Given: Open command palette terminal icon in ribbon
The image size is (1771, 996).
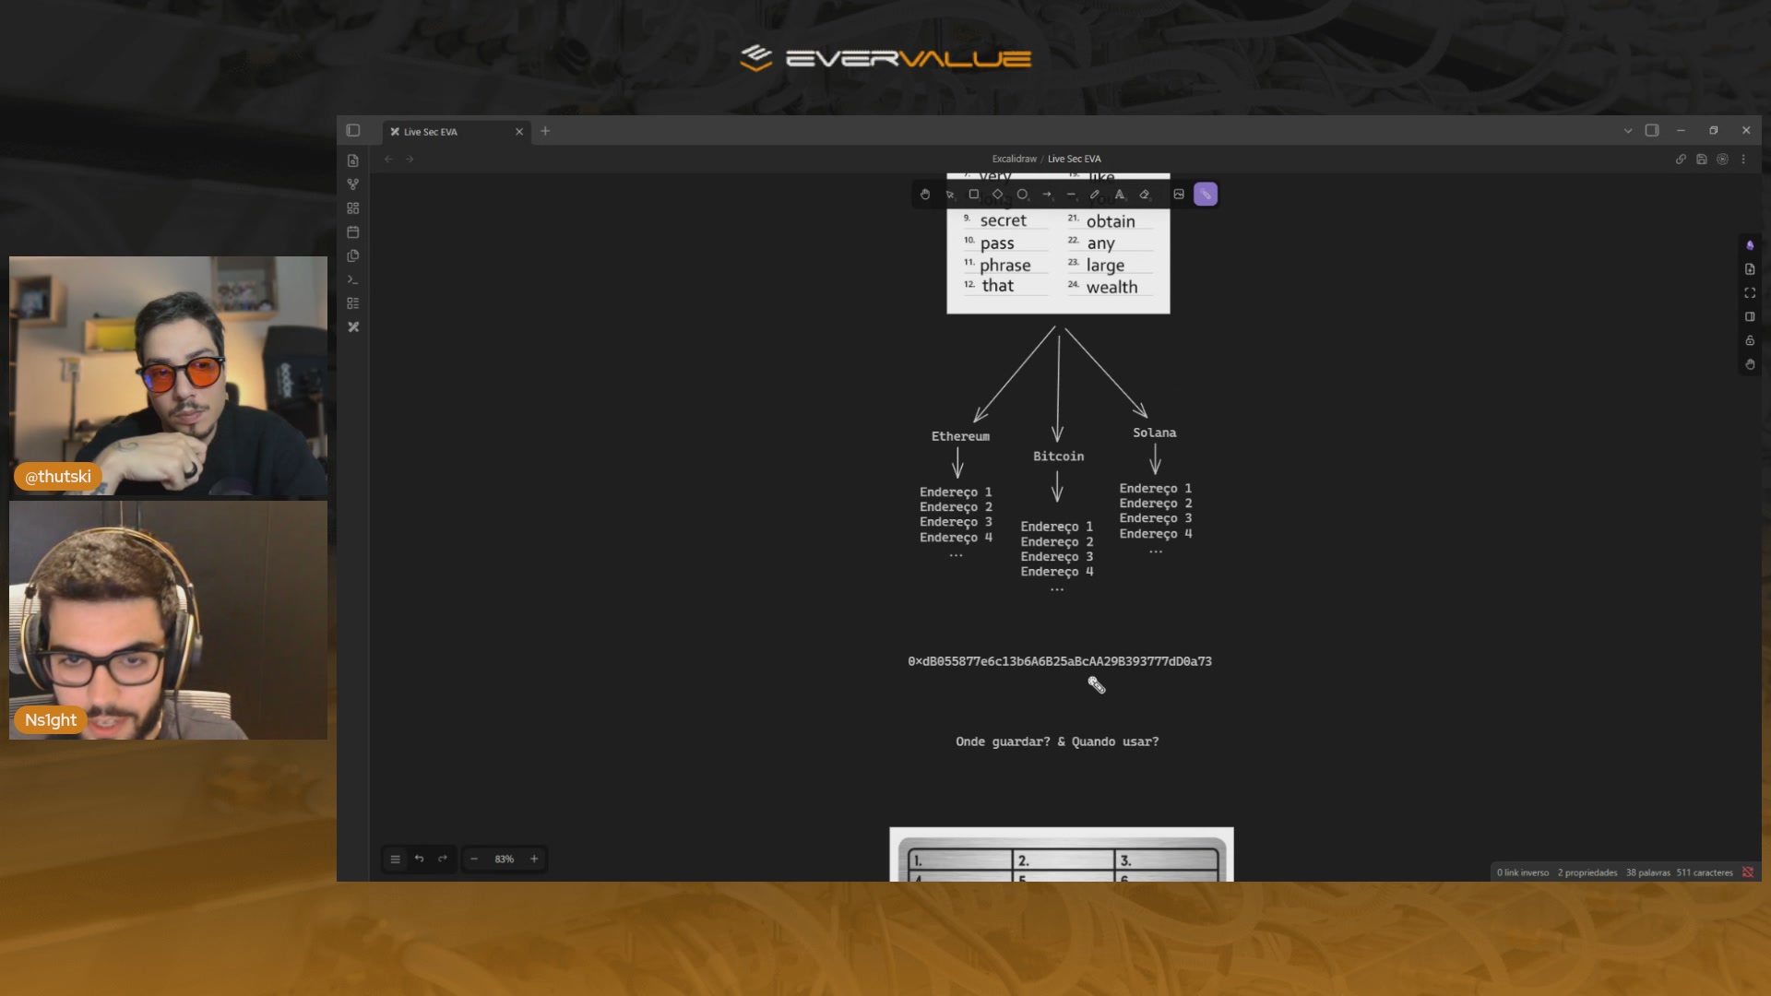Looking at the screenshot, I should pyautogui.click(x=353, y=279).
